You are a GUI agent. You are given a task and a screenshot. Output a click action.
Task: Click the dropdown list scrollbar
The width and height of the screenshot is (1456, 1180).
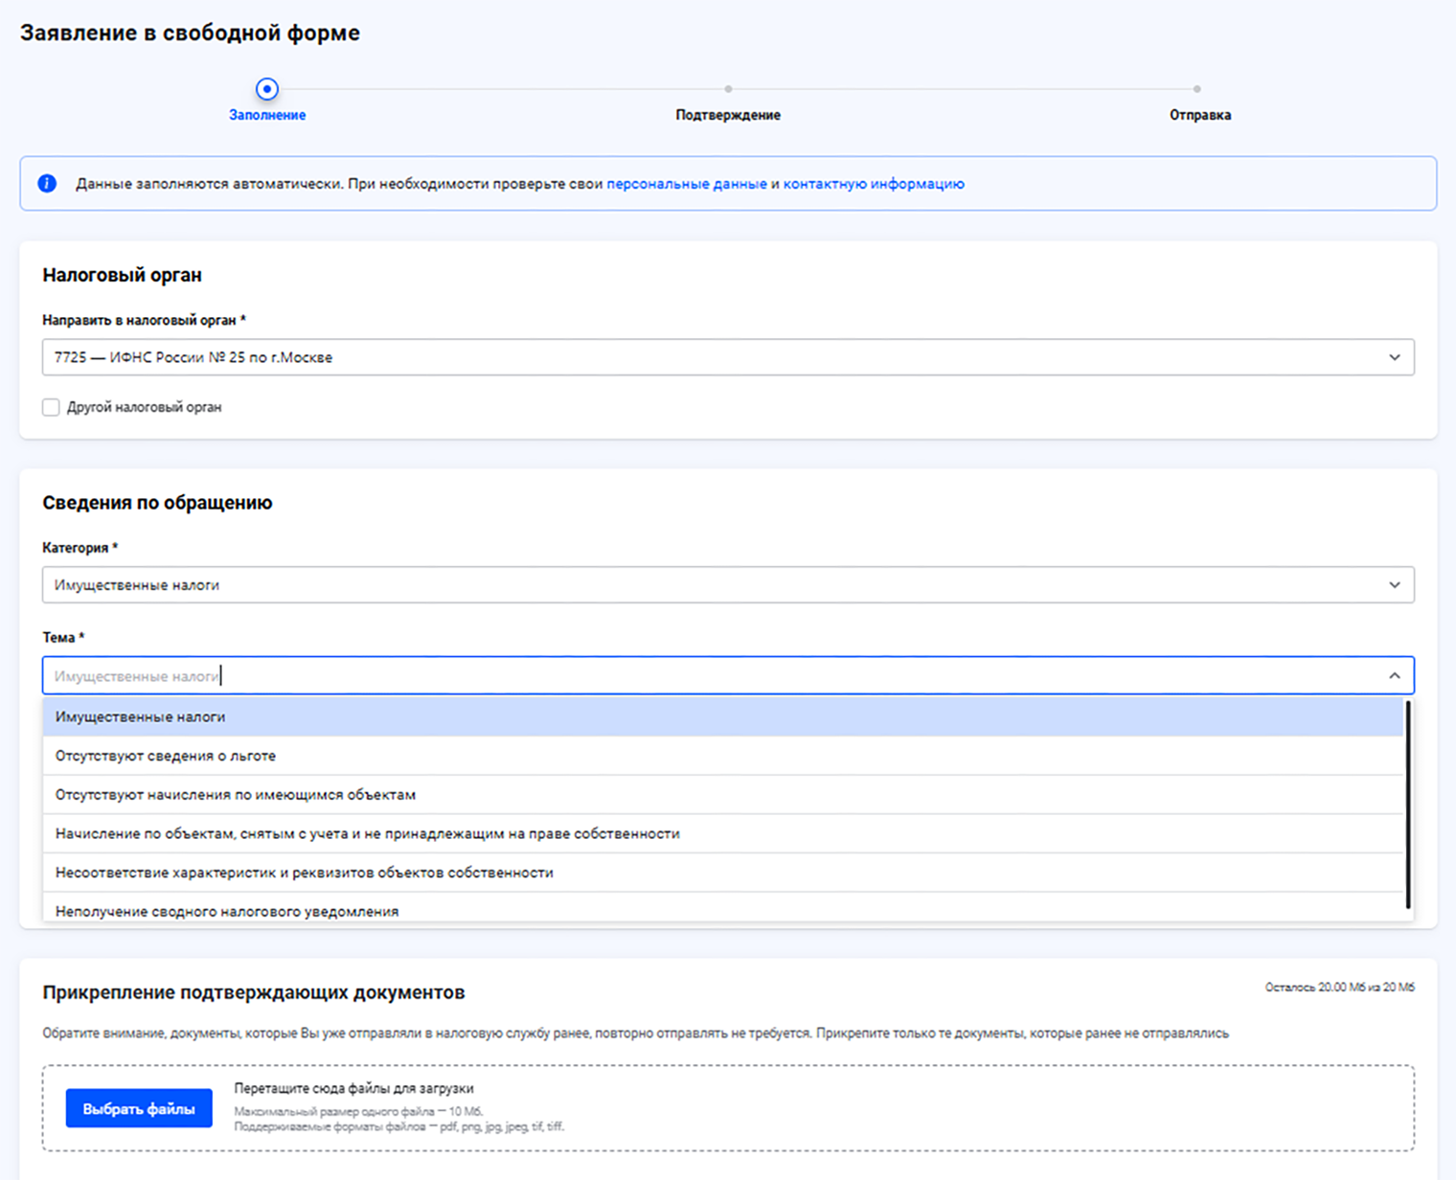pos(1407,805)
